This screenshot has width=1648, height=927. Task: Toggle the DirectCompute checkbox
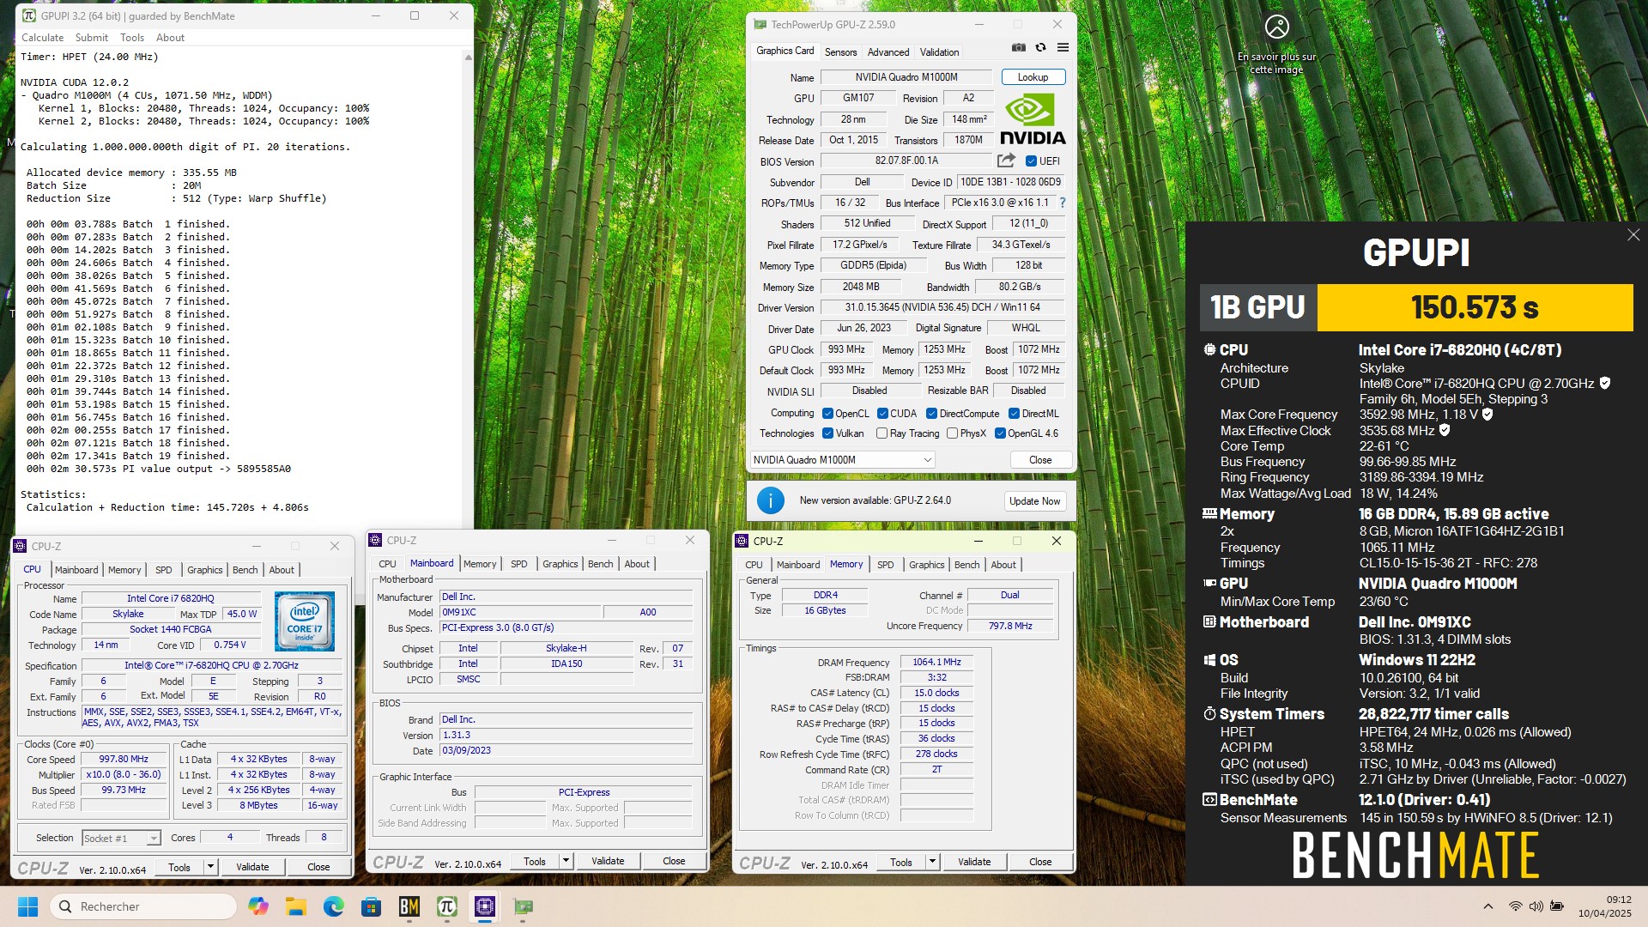pyautogui.click(x=931, y=414)
